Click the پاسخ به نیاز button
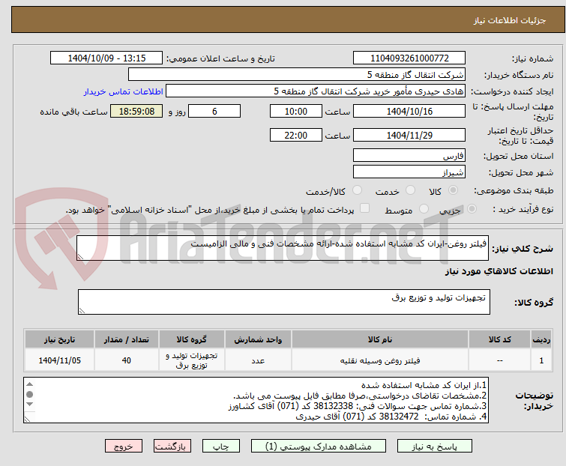Viewport: 566px width, 466px height. 435,447
